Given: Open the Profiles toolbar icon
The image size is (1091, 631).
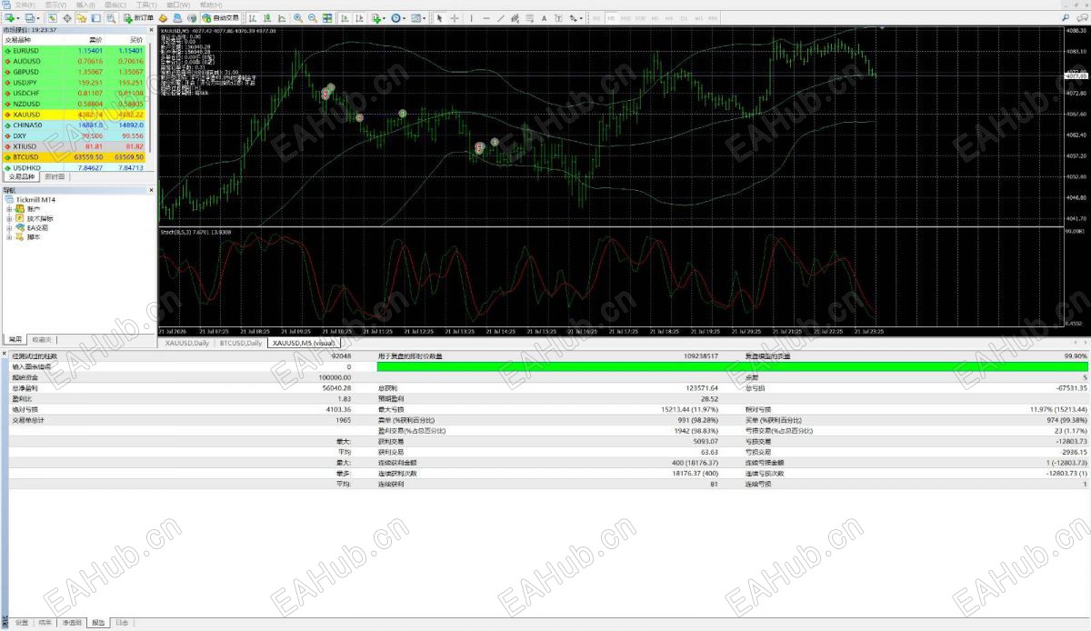Looking at the screenshot, I should point(30,18).
